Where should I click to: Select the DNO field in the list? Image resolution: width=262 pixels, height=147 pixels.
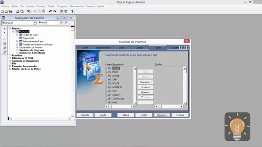click(115, 102)
